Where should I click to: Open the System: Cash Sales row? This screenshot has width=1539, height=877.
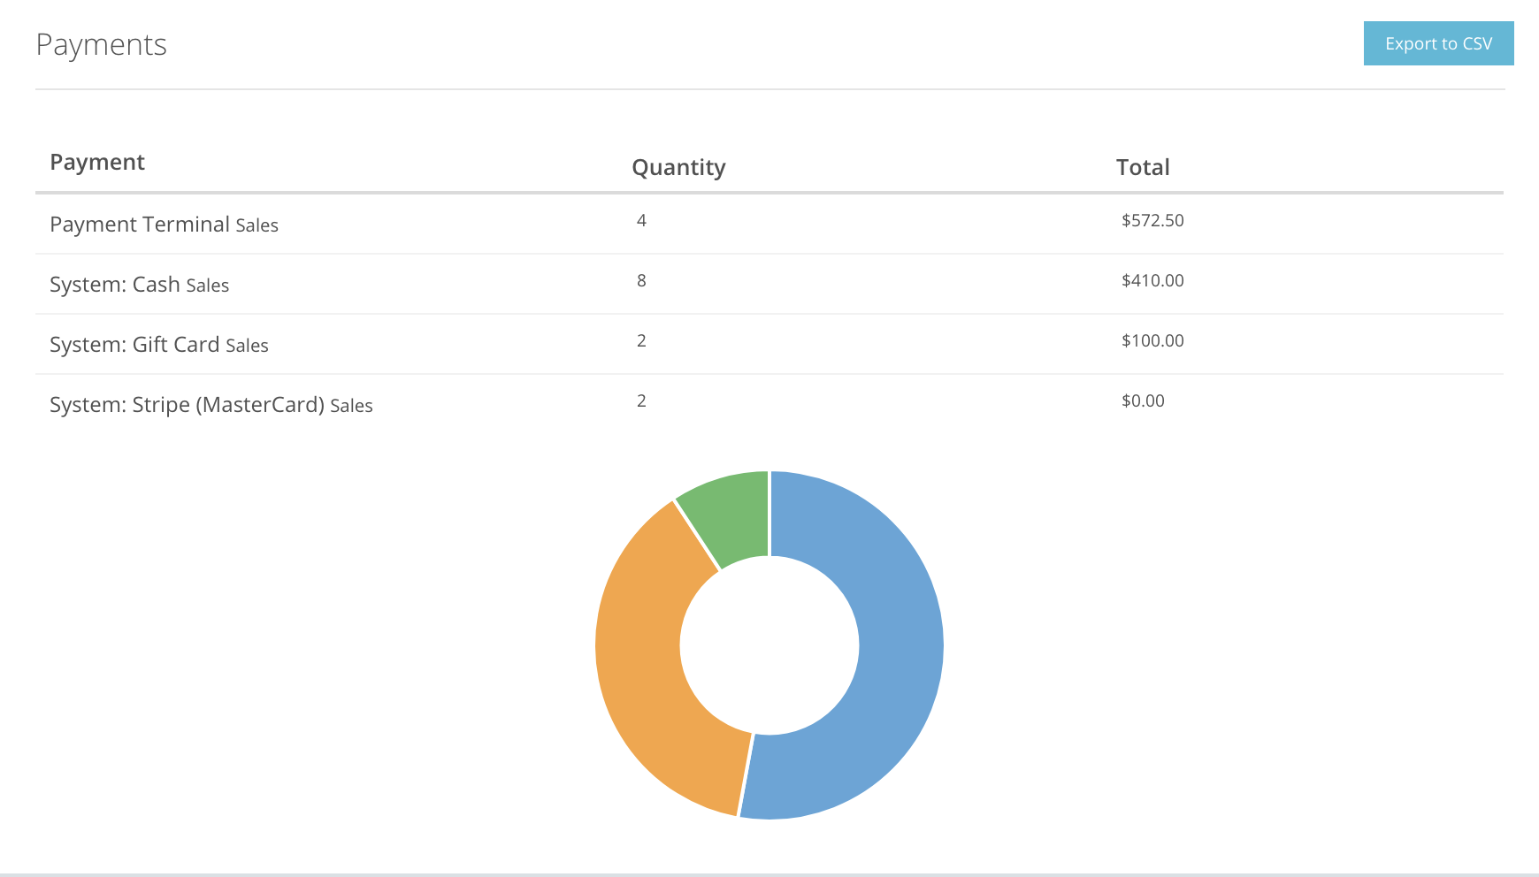coord(139,284)
